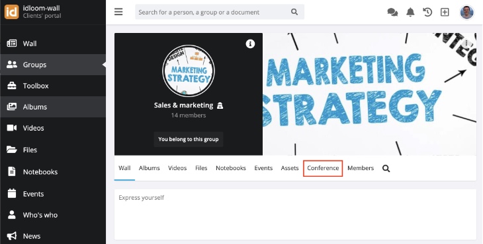
Task: Click the idloom 'id' logo icon
Action: (x=11, y=12)
